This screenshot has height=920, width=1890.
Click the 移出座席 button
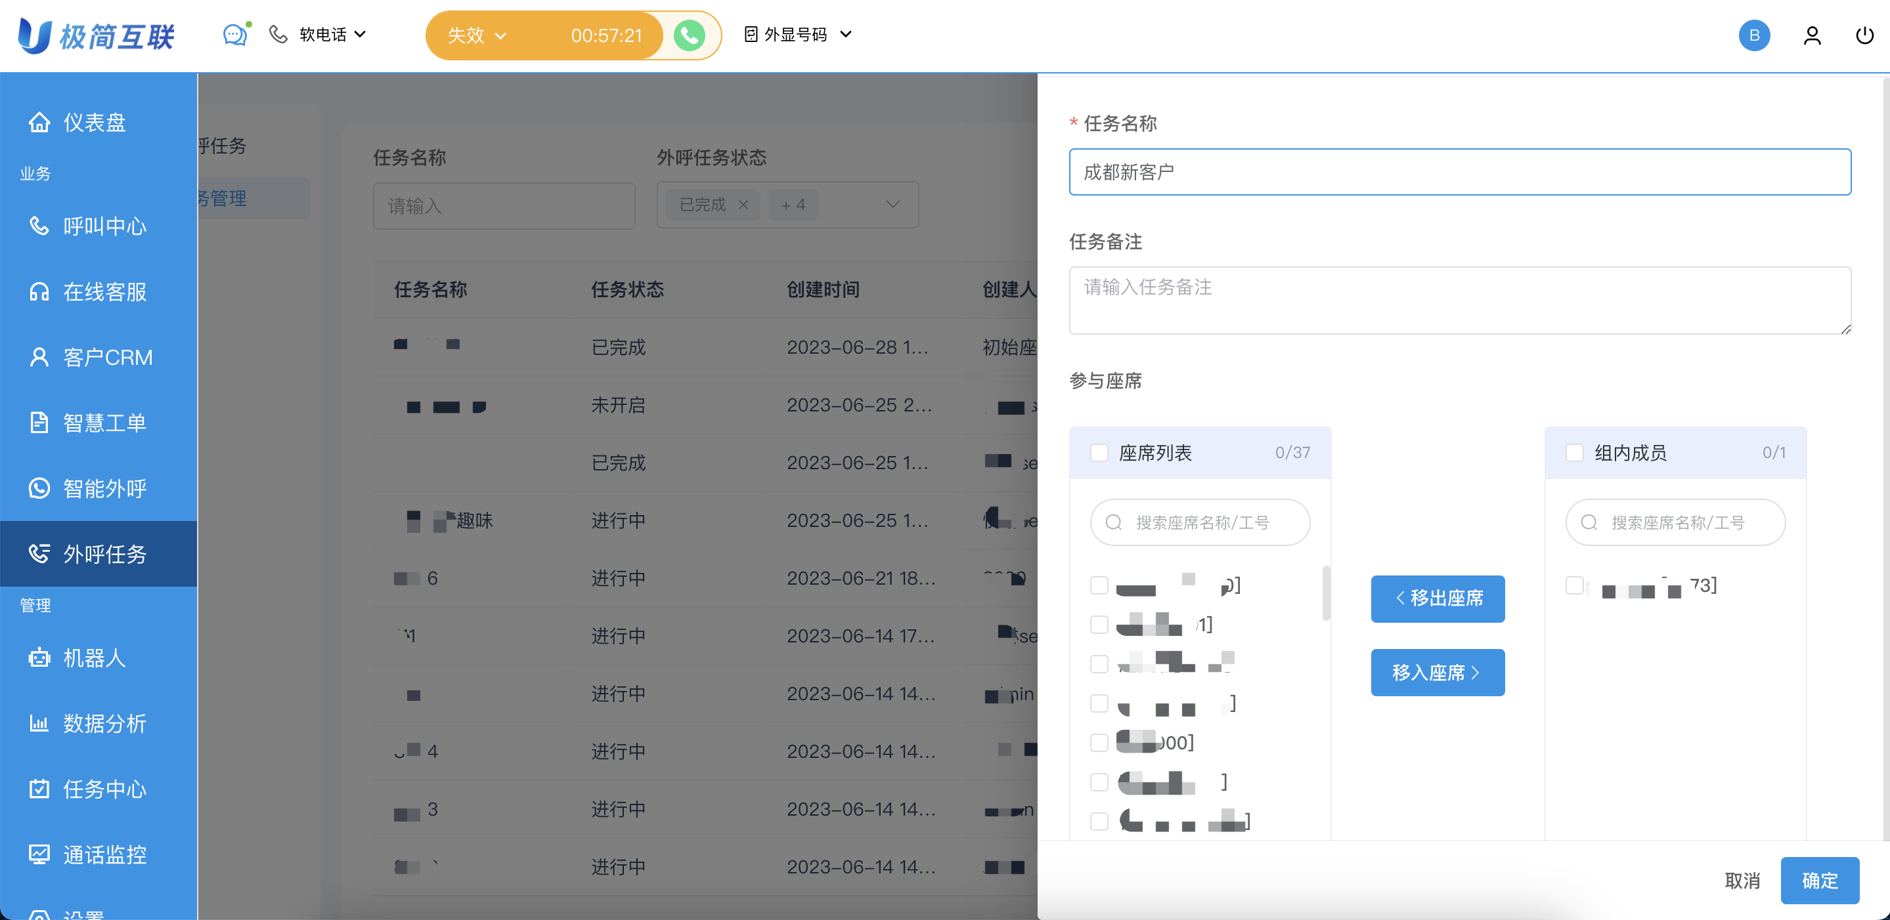[x=1438, y=598]
